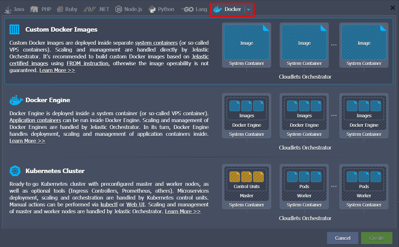Click the Ruby gem icon
Image resolution: width=399 pixels, height=247 pixels.
coord(60,9)
